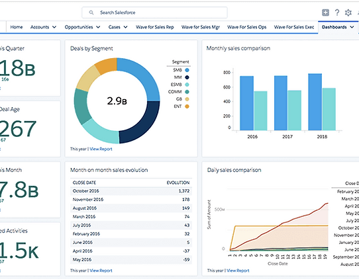Click the Daily sales comparison title
This screenshot has height=279, width=359.
pos(234,170)
